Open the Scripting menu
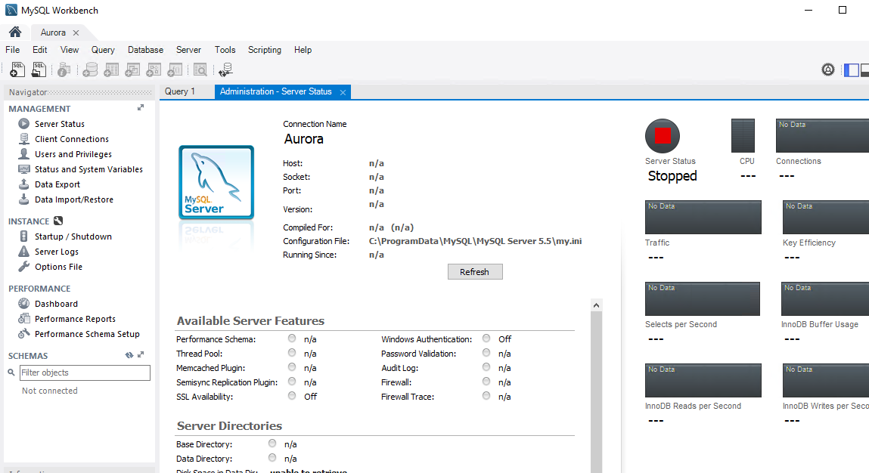 [265, 50]
